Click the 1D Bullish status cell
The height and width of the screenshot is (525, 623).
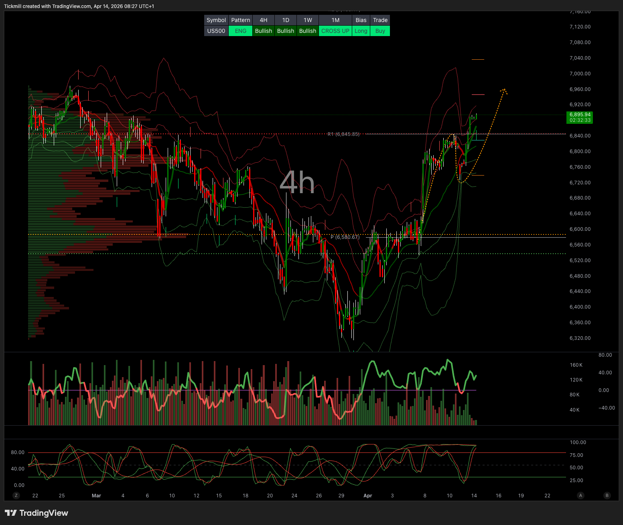tap(285, 31)
